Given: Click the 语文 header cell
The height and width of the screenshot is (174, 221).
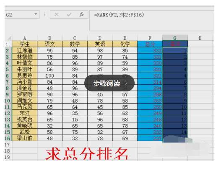Looking at the screenshot, I should pos(49,44).
